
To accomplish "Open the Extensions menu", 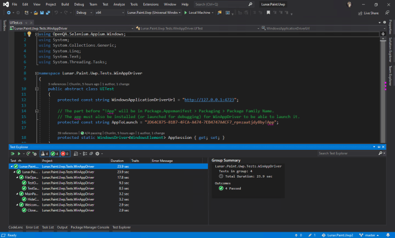I will coord(151,4).
